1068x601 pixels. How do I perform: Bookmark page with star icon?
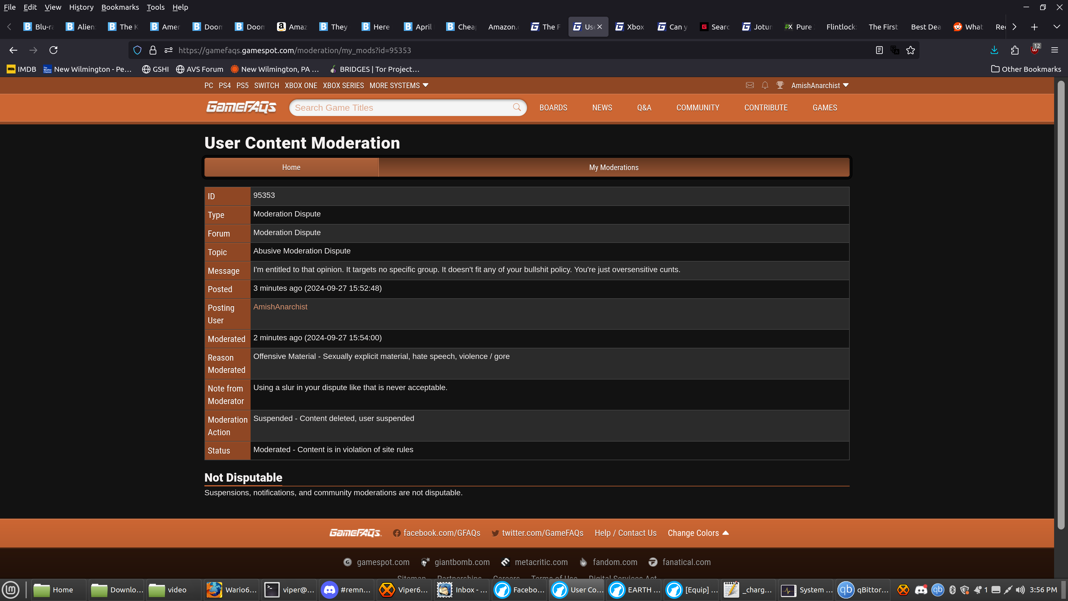click(x=911, y=50)
